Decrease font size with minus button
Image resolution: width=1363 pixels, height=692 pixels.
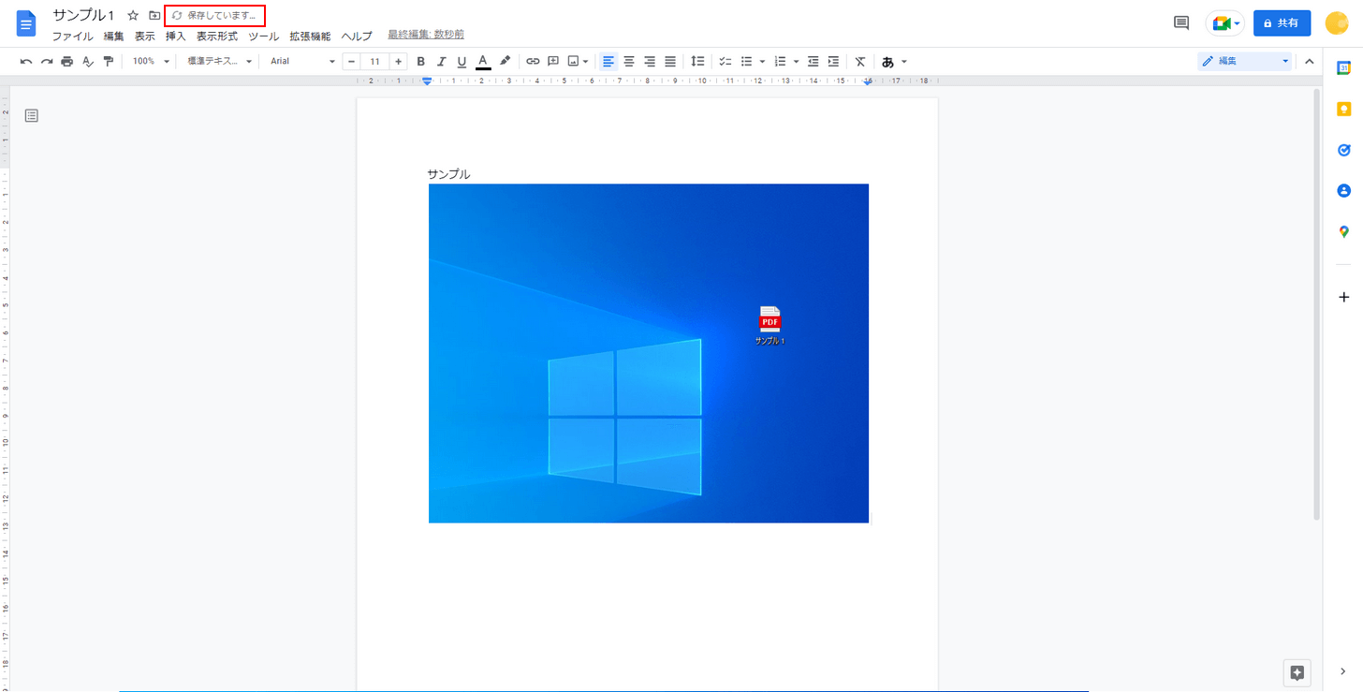tap(352, 62)
